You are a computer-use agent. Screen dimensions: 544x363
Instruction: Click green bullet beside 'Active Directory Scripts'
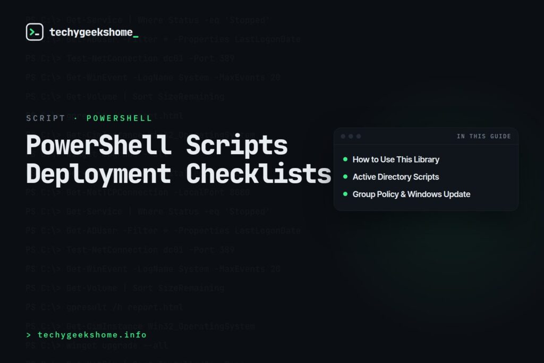345,176
